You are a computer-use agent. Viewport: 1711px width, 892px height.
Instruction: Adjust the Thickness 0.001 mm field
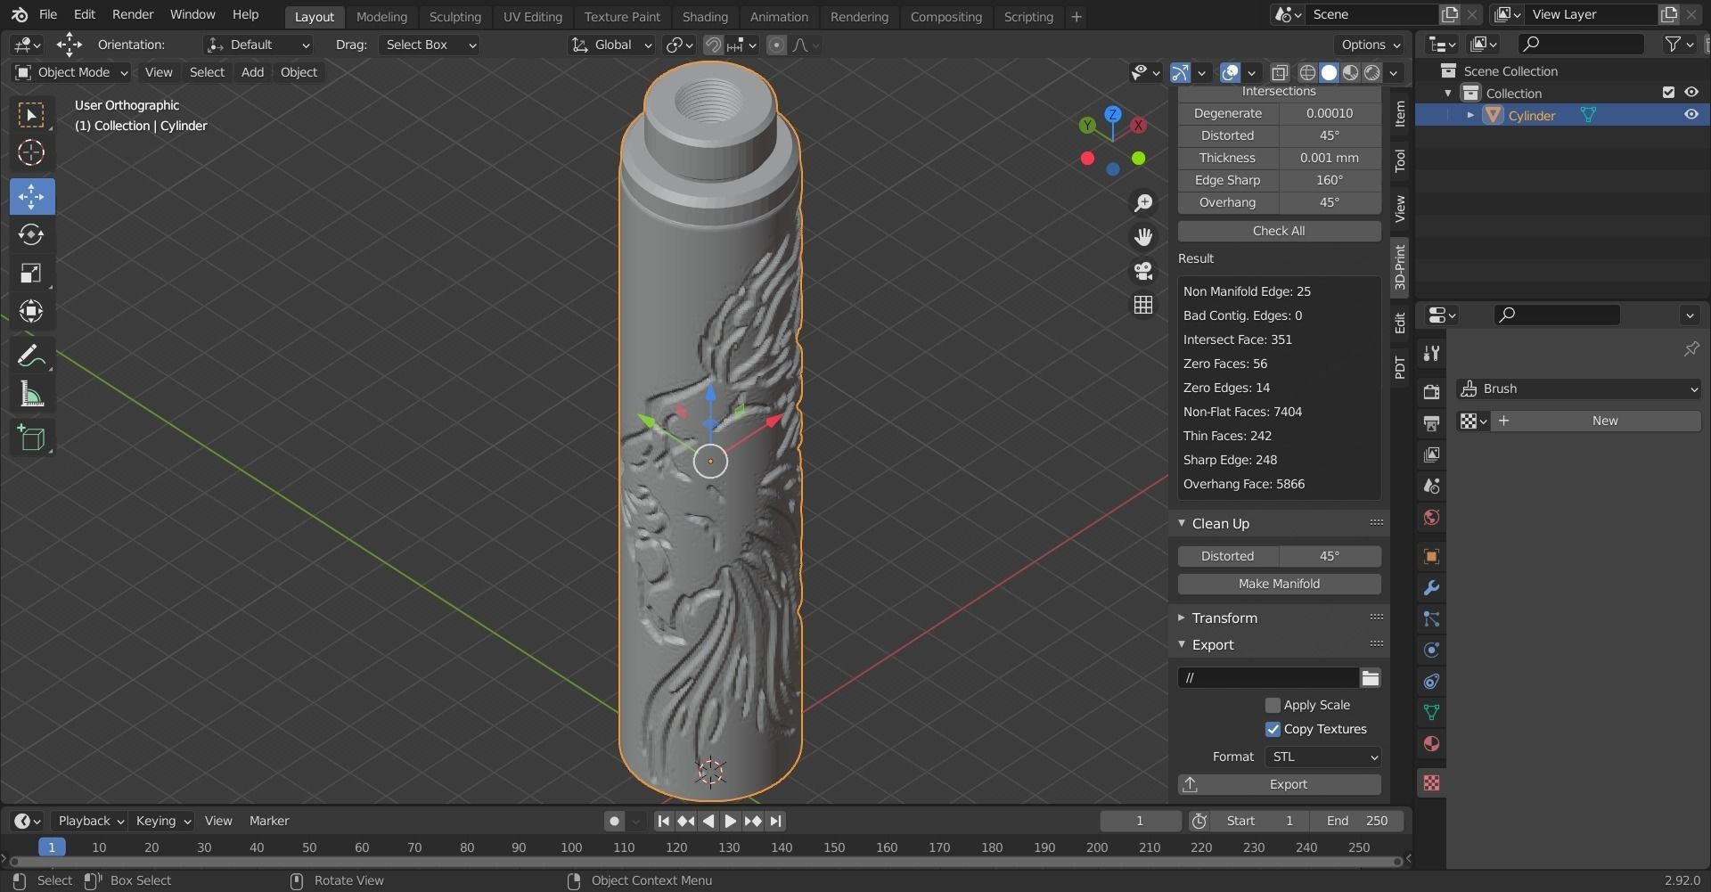[1279, 158]
